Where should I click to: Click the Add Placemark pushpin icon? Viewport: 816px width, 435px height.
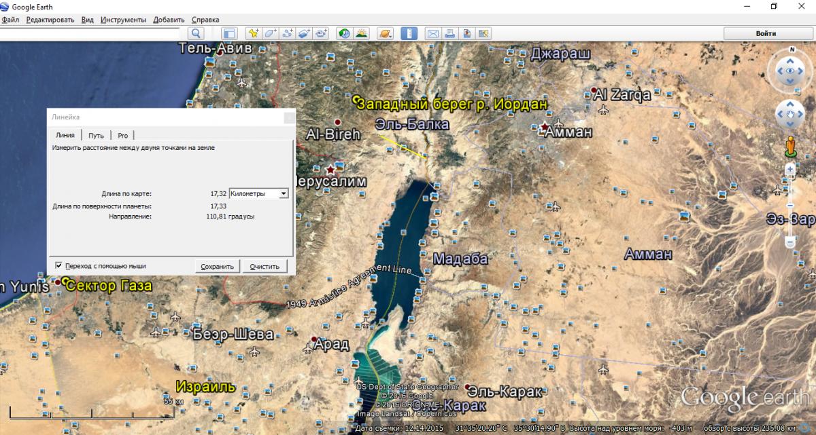coord(253,33)
